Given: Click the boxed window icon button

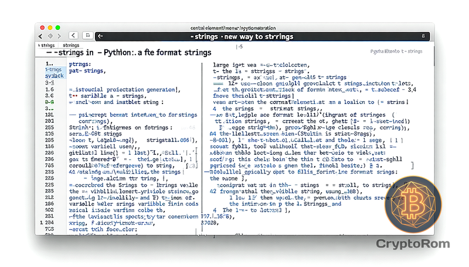Looking at the screenshot, I should (x=87, y=36).
